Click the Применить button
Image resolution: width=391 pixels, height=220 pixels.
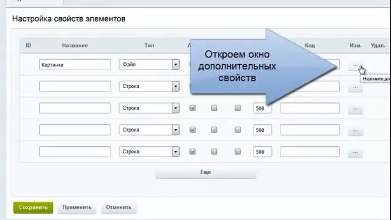(x=77, y=208)
